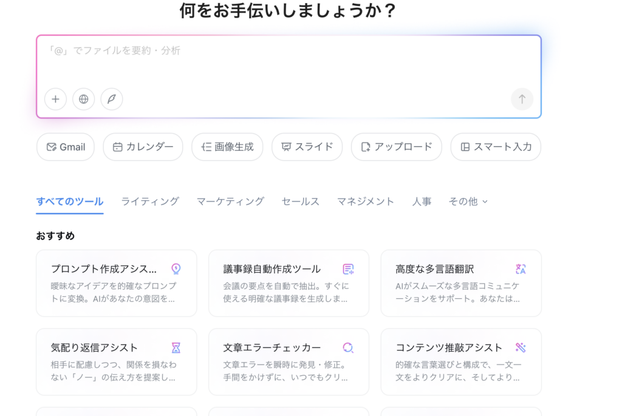
Task: Click the Gmail envelope icon
Action: [51, 147]
